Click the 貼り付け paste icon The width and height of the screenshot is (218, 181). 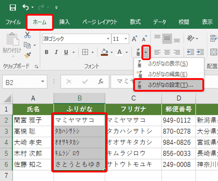click(x=12, y=39)
